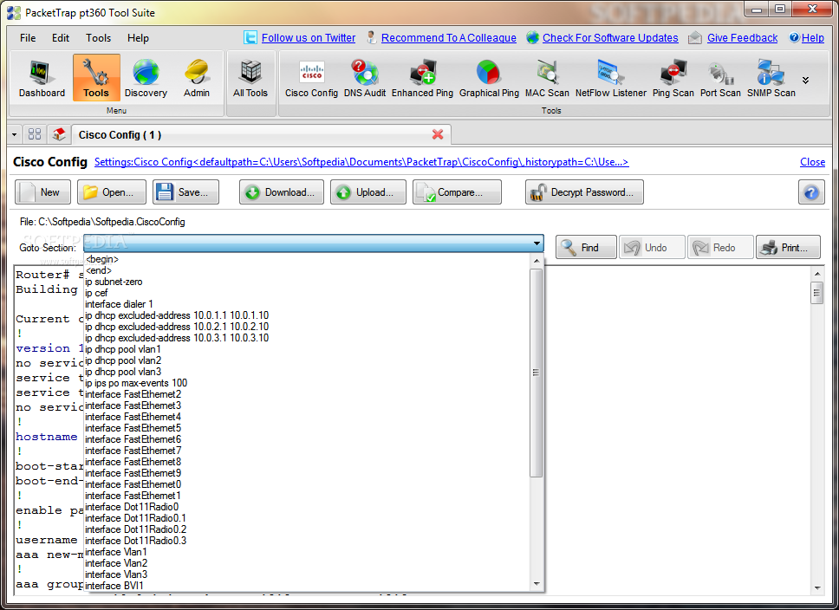This screenshot has height=610, width=839.
Task: Open Recommend To A Colleague link
Action: (448, 38)
